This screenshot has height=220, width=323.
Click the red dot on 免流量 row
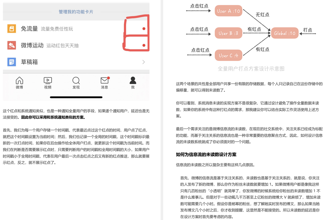coord(144,29)
